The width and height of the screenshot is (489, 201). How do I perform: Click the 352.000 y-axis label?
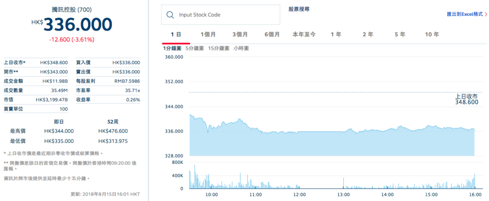point(175,82)
